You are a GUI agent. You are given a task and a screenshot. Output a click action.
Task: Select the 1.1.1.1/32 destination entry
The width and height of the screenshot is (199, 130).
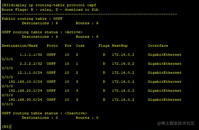[x=31, y=55]
